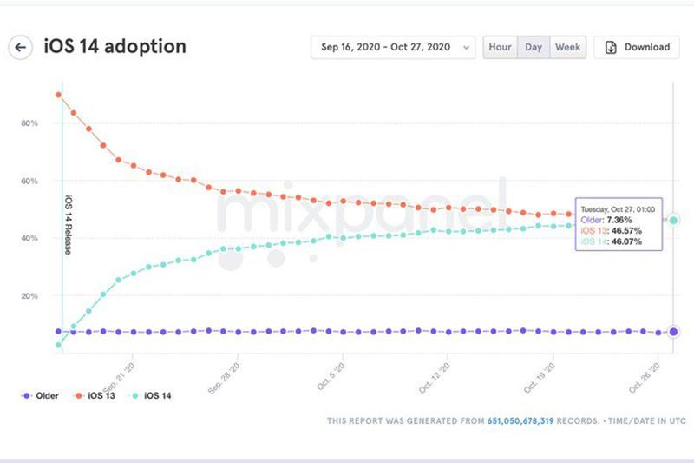Click the teal iOS 14 endpoint dot

pos(674,220)
